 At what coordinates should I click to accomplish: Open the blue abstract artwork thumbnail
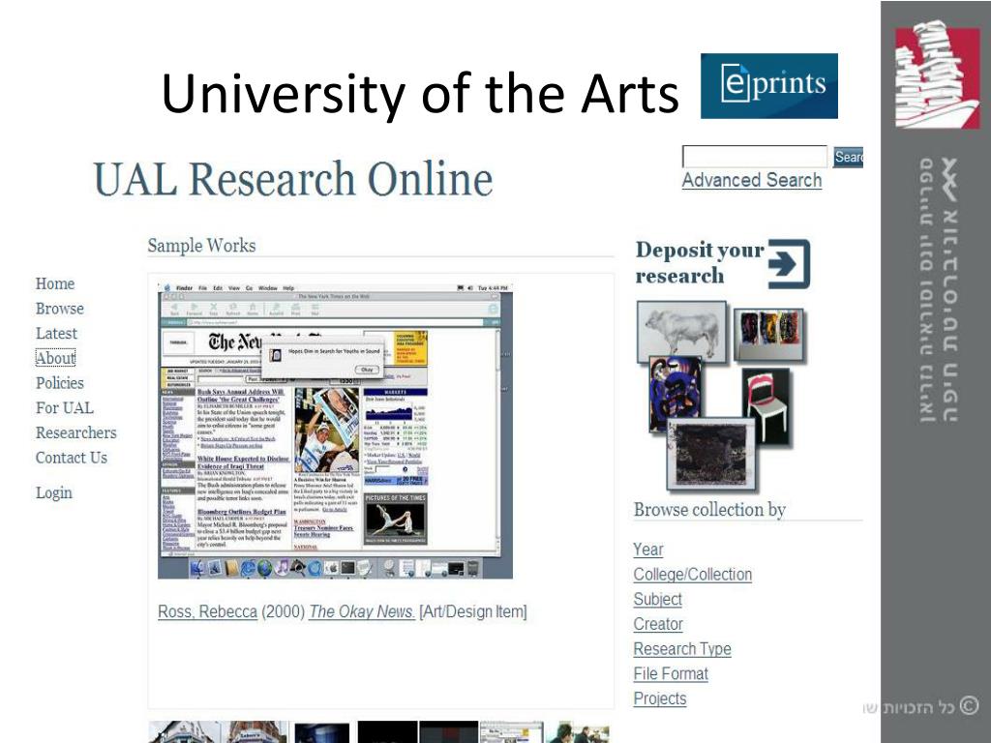tap(676, 394)
